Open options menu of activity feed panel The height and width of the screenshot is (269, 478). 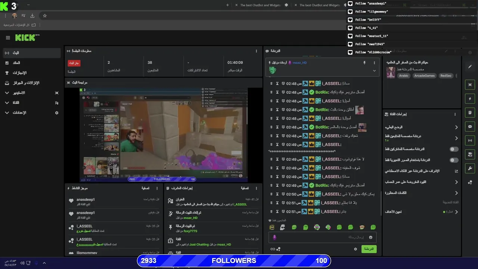(157, 188)
